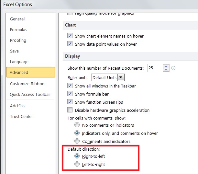Click the Chart section header

pos(130,25)
